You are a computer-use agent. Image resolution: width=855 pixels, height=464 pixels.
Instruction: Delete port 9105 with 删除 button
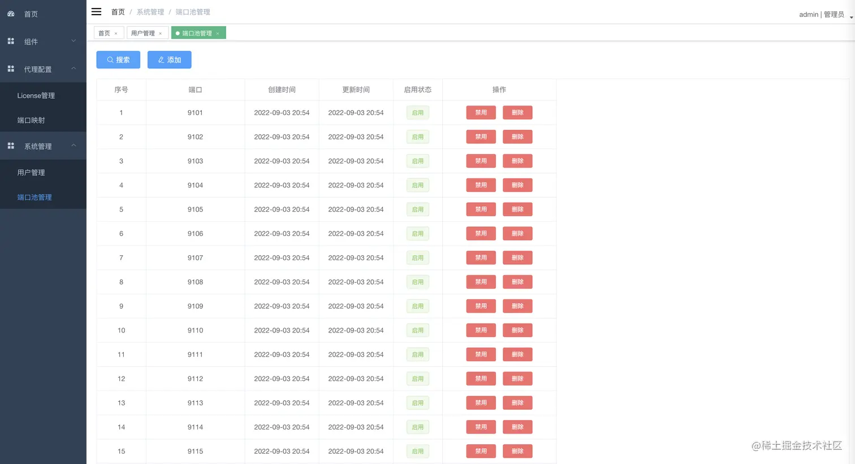point(517,209)
